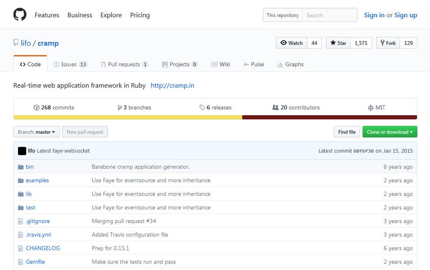Click the folder icon next to test
Screen dimensions: 430x270
[x=21, y=207]
